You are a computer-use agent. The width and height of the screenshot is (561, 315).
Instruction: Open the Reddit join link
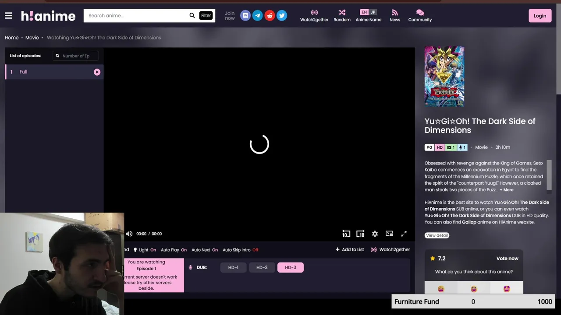click(270, 16)
